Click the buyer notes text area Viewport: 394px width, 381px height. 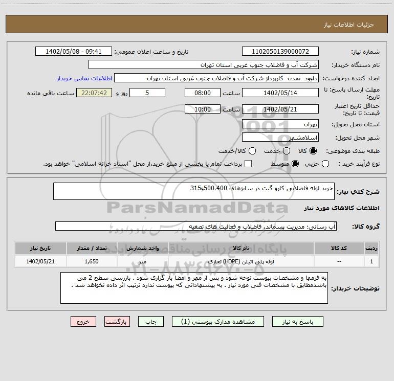[x=194, y=288]
